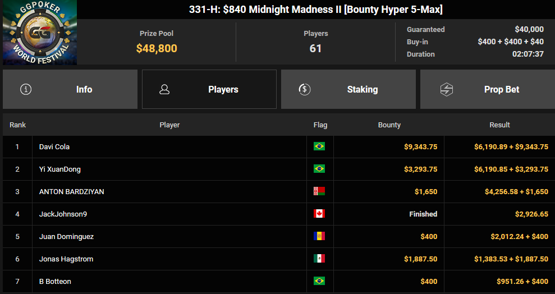Screen dimensions: 555x294
Task: Click Juan Dominguez's Andorra flag icon
Action: point(319,236)
